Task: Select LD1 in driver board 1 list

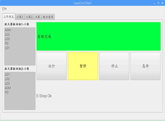Action: coord(20,48)
